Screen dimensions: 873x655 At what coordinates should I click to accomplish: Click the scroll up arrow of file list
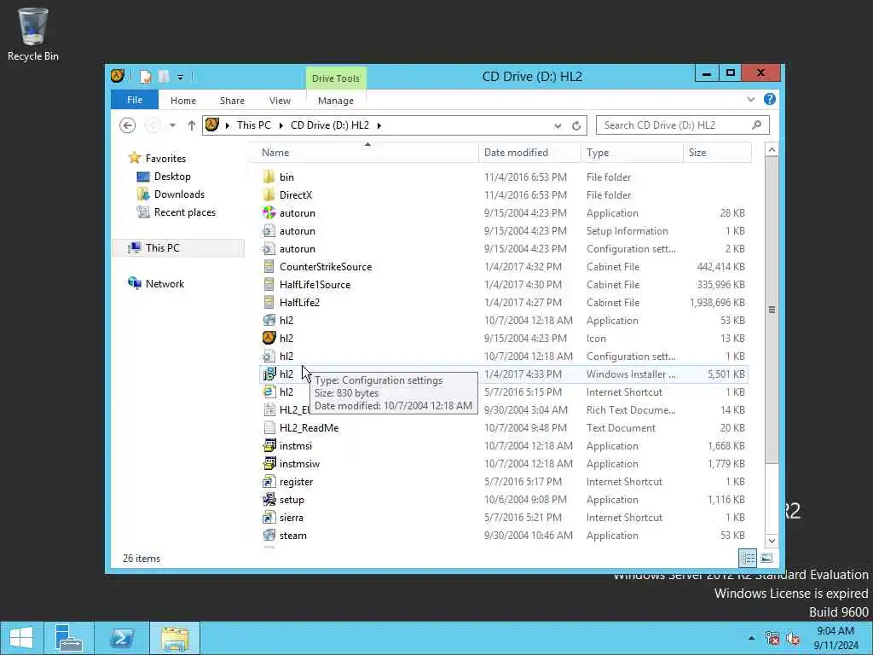click(x=772, y=150)
